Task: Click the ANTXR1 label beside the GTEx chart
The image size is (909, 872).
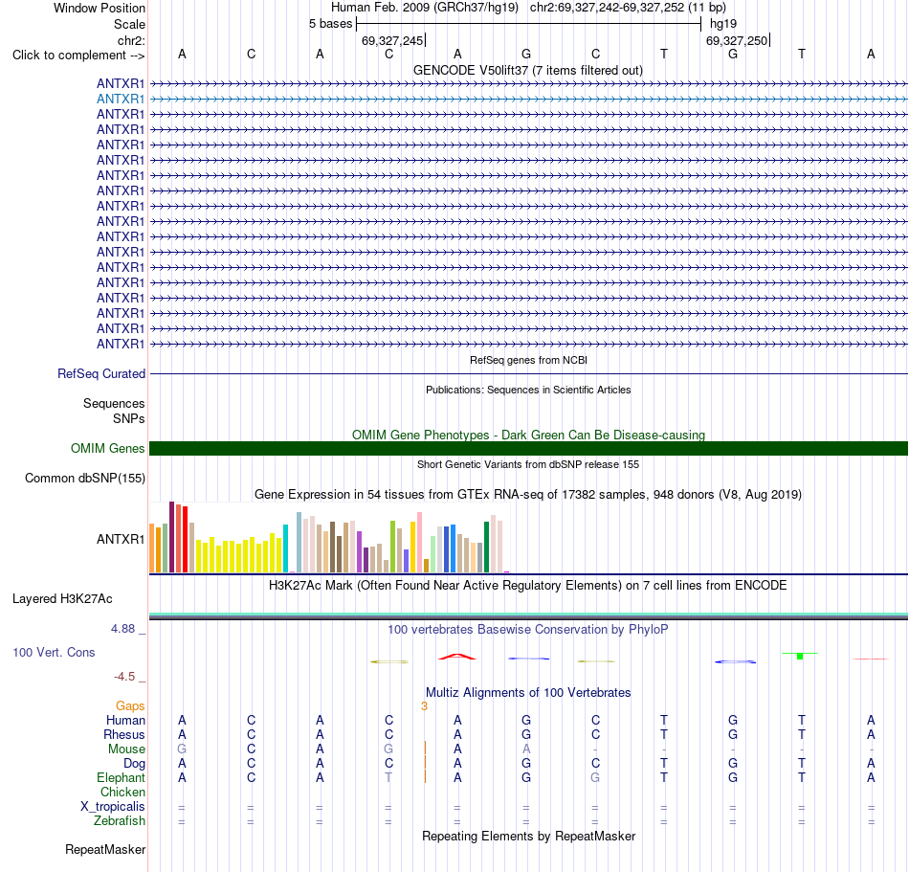Action: tap(120, 539)
